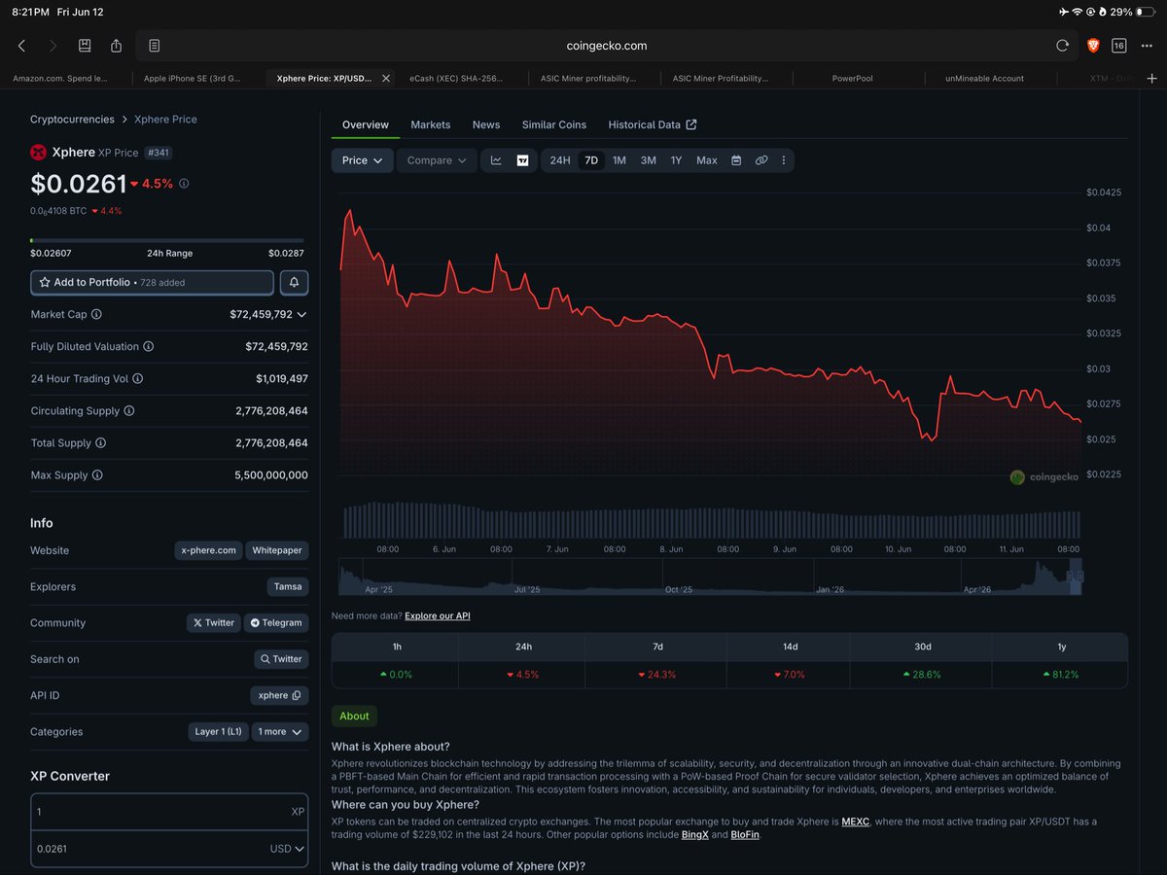Open Total Supply info icon
The width and height of the screenshot is (1167, 875).
point(100,442)
